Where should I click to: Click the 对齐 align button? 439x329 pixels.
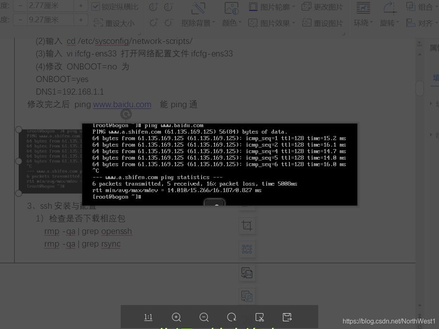click(x=422, y=23)
